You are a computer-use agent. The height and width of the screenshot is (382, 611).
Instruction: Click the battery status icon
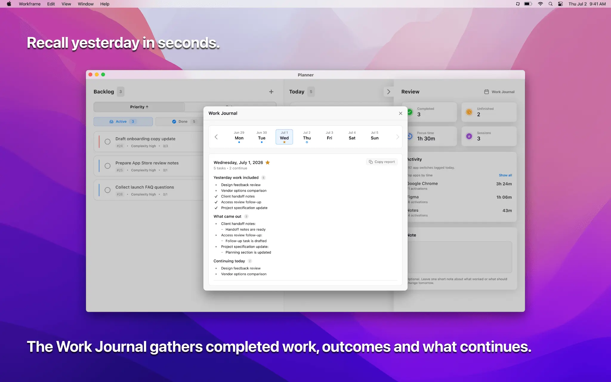click(x=528, y=4)
